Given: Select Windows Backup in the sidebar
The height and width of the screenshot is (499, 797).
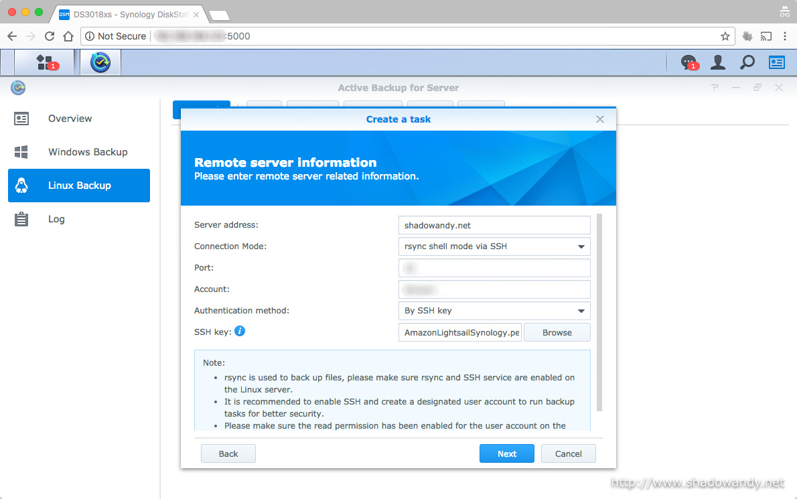Looking at the screenshot, I should click(x=79, y=152).
